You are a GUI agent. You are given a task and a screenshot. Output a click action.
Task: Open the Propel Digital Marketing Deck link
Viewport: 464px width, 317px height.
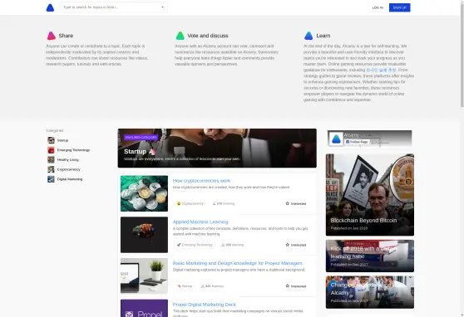point(205,305)
